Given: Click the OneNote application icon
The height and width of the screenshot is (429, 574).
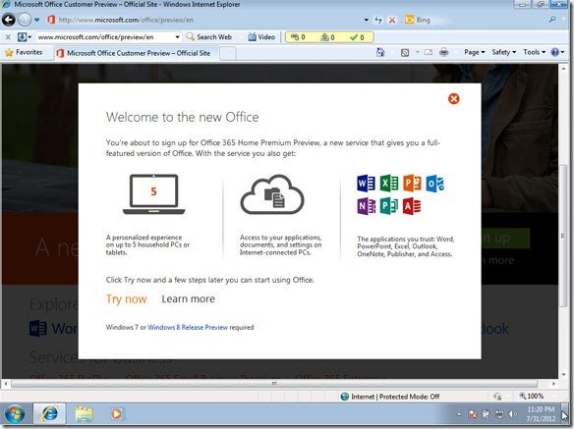Looking at the screenshot, I should (x=366, y=206).
